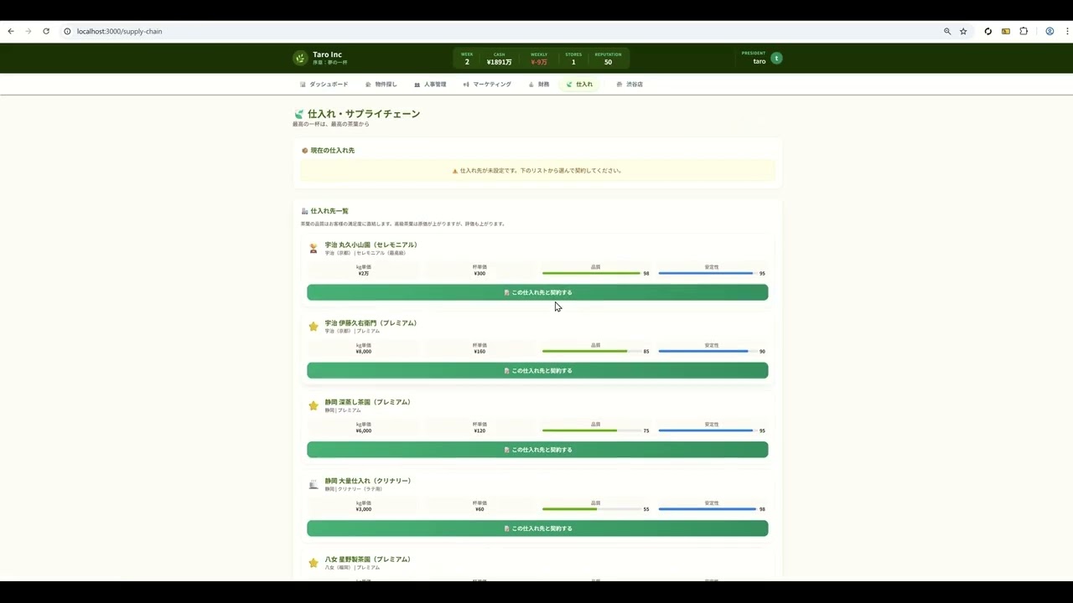1073x603 pixels.
Task: Click kg単価 ¥6,000 value
Action: click(x=364, y=430)
